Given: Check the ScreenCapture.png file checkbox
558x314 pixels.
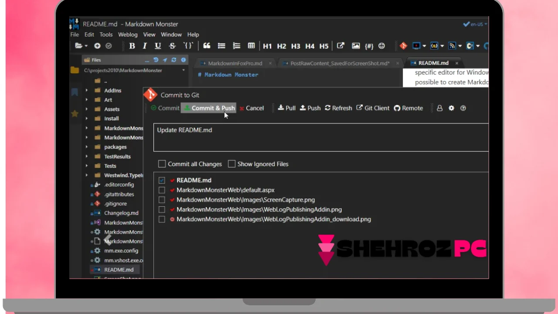Looking at the screenshot, I should tap(162, 200).
